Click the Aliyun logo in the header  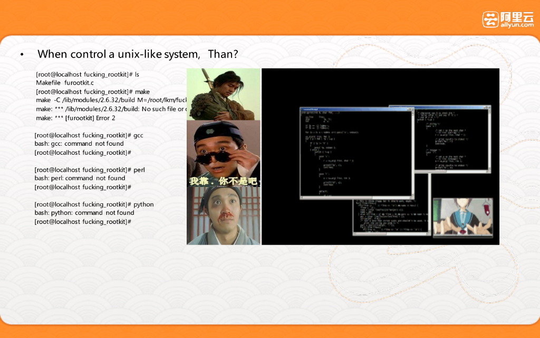pos(508,20)
